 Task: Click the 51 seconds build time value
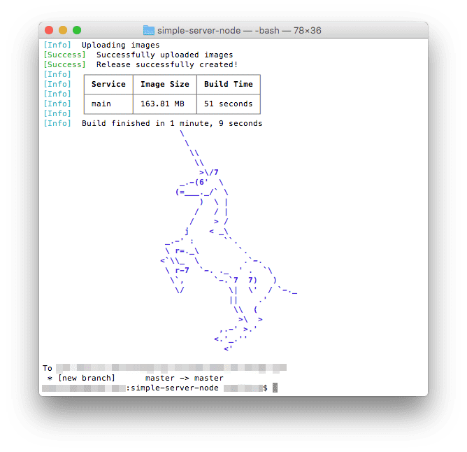[x=228, y=104]
